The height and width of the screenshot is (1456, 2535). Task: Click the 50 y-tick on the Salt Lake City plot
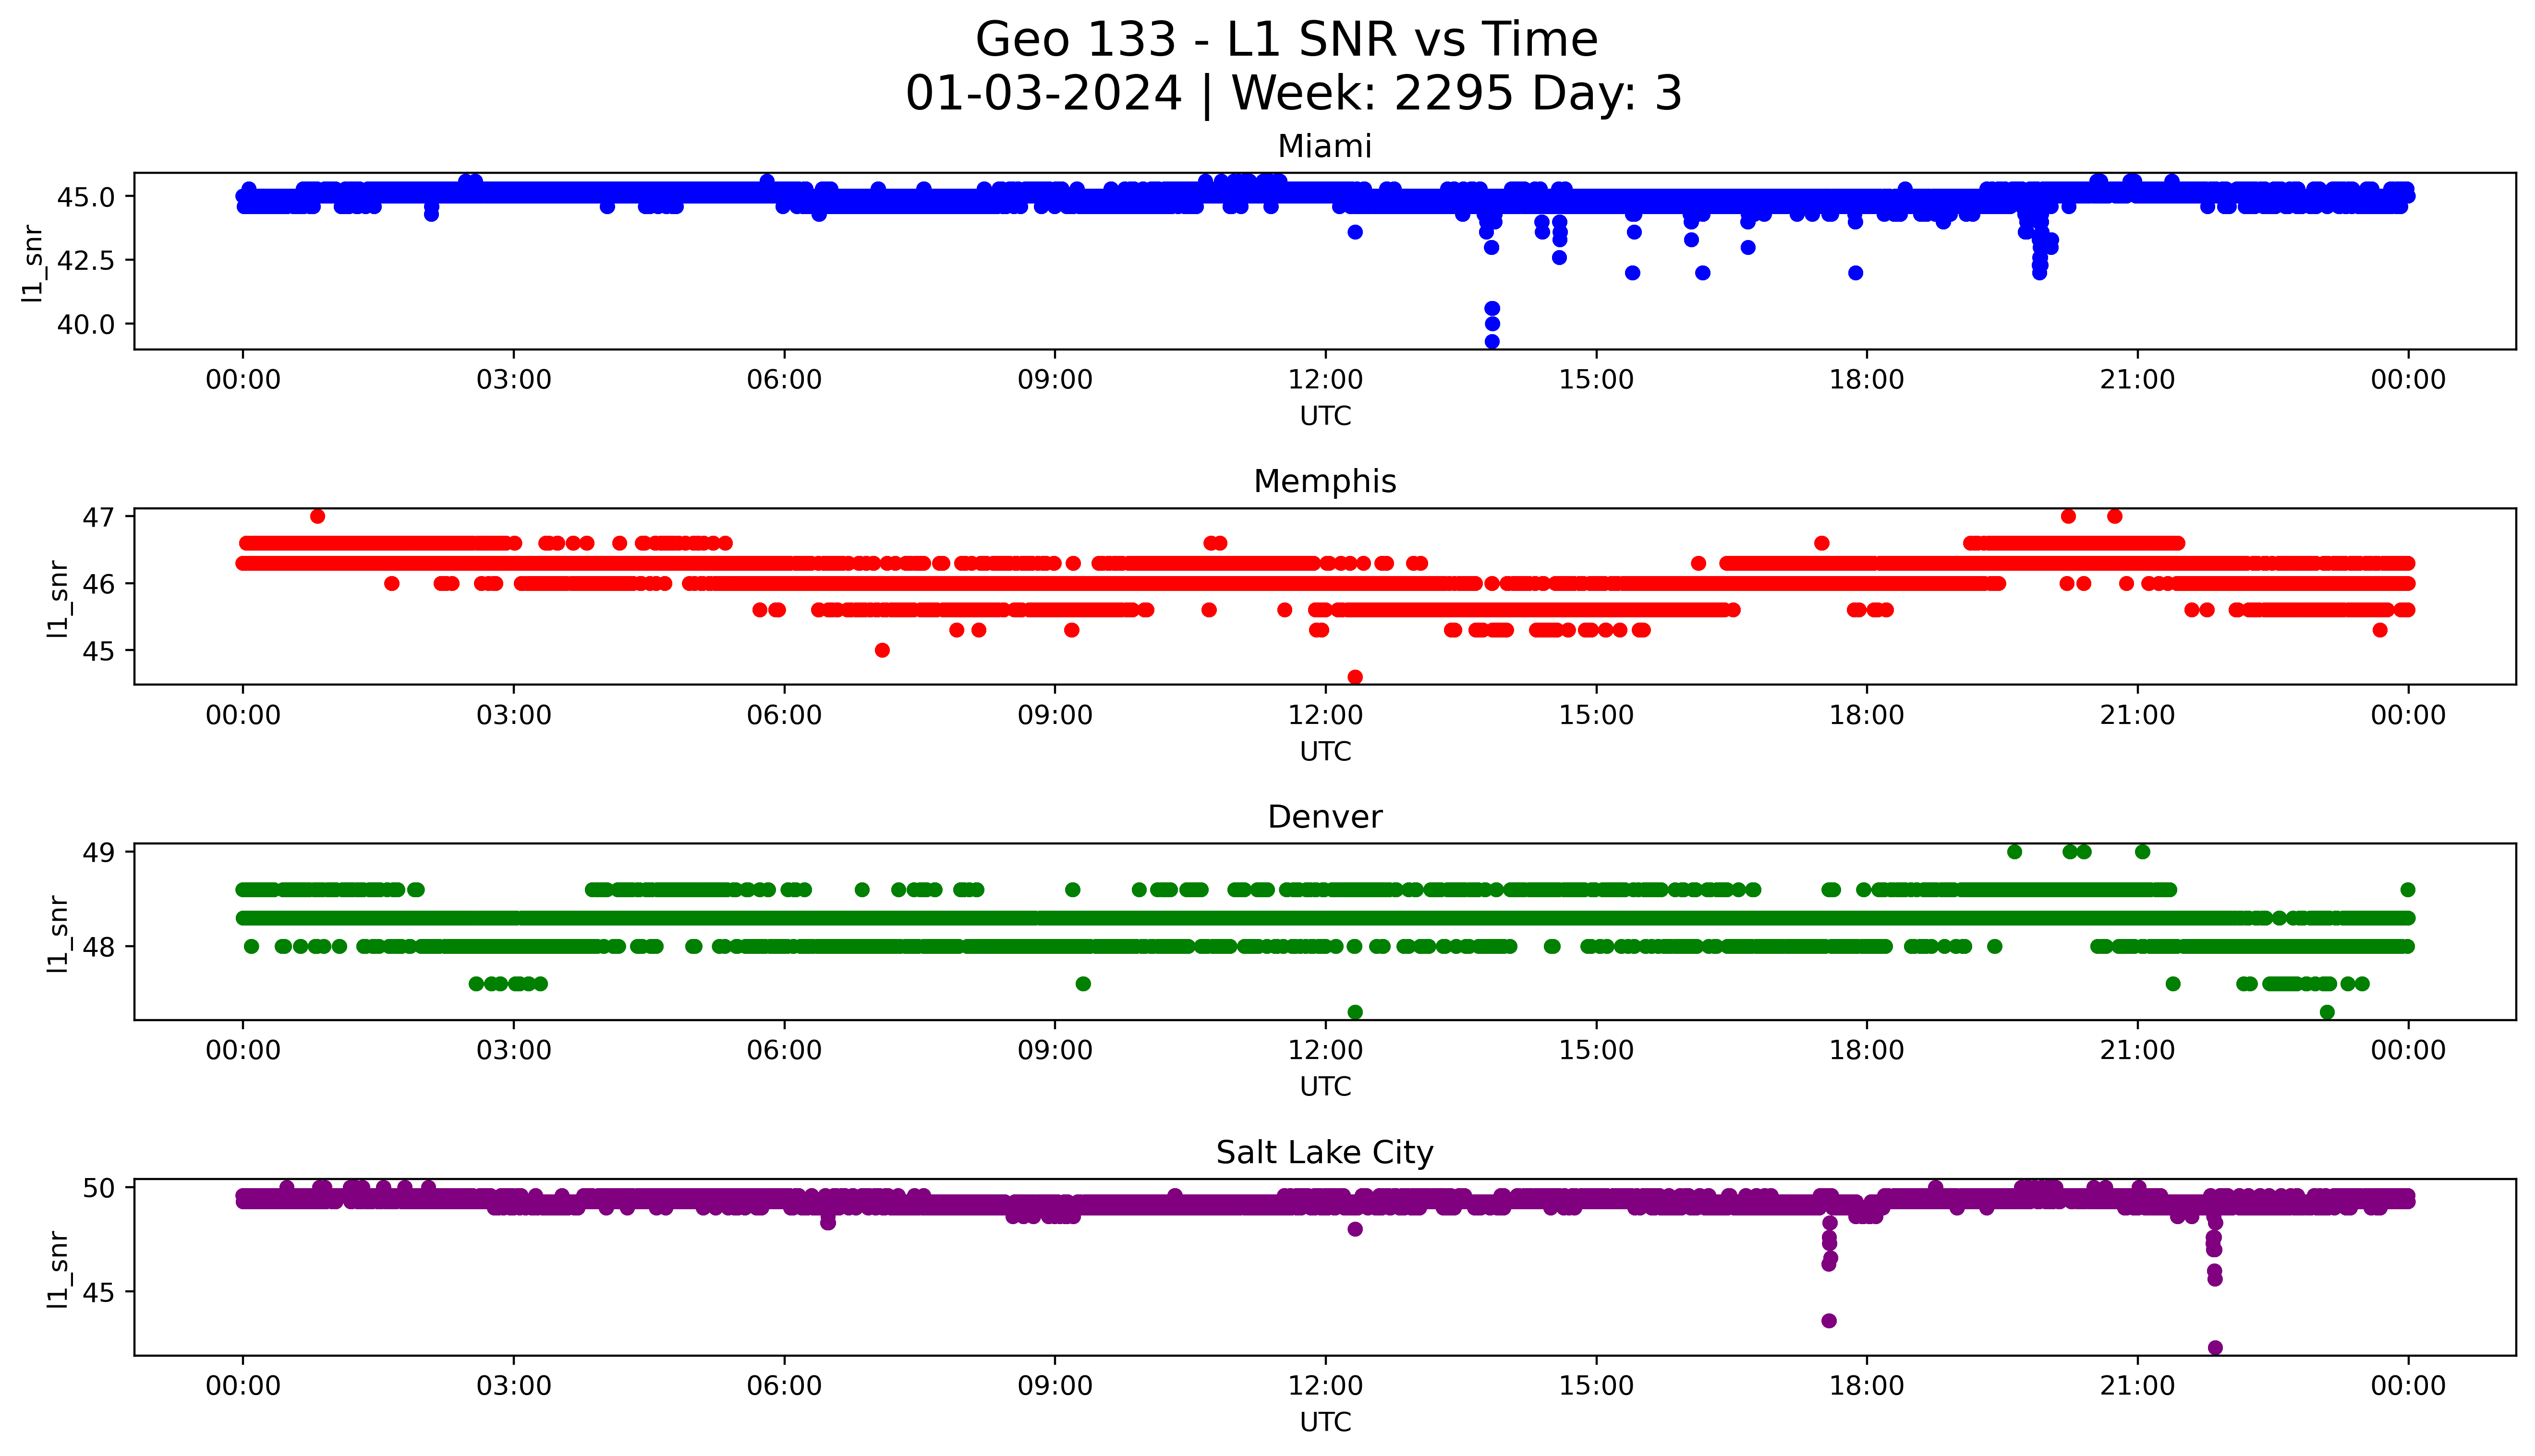(x=100, y=1188)
